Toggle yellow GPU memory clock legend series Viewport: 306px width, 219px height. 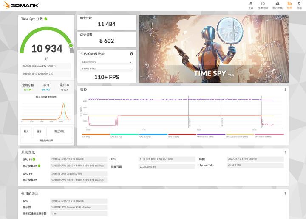coord(240,136)
